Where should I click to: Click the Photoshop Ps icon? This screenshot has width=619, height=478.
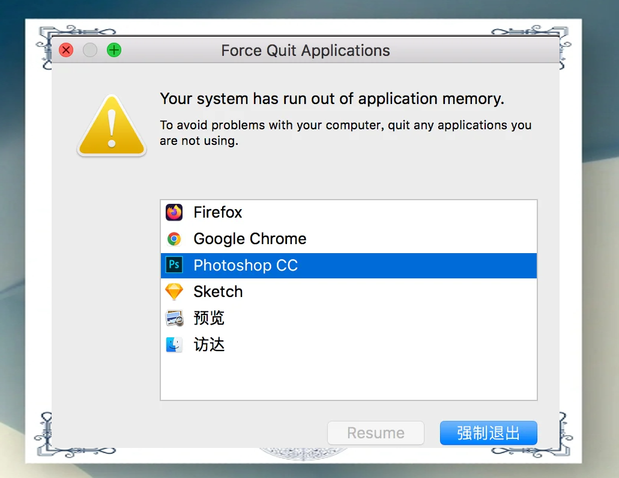(174, 265)
